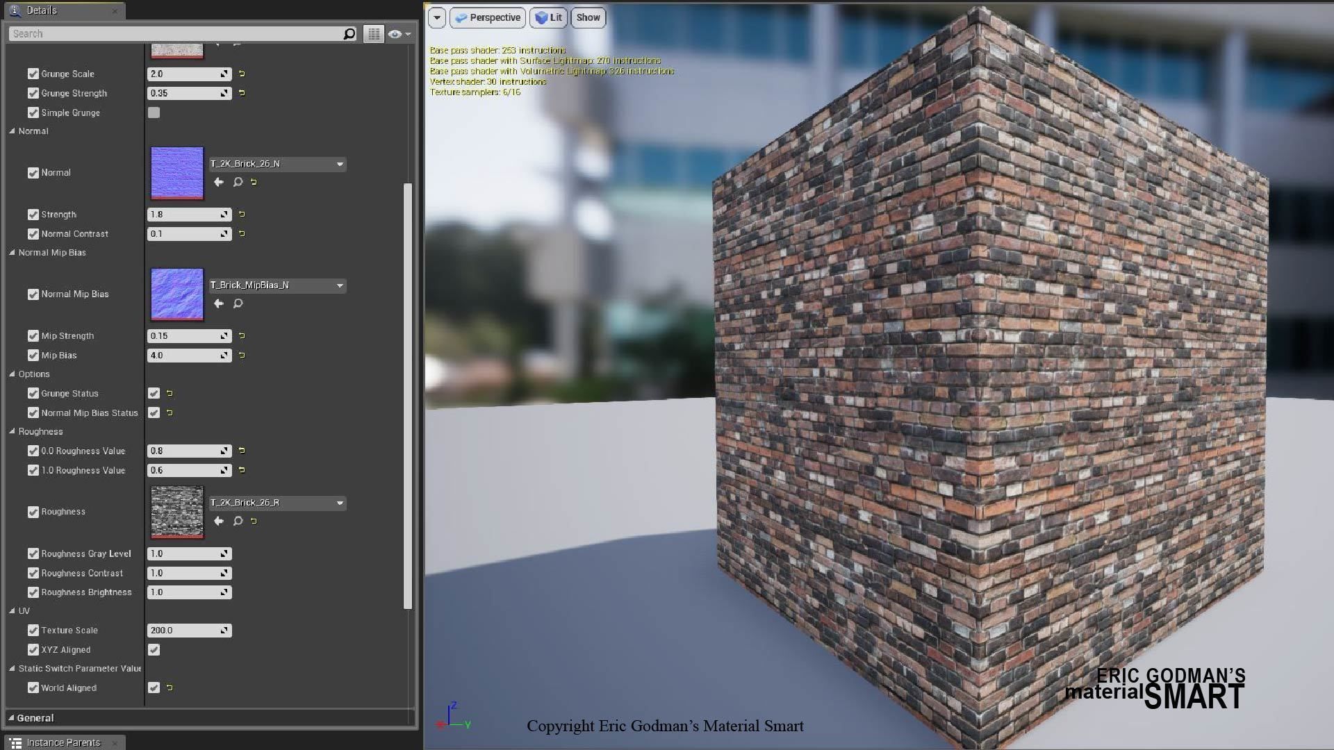Toggle Grunge Scale override checkbox
The image size is (1334, 750).
pos(33,74)
